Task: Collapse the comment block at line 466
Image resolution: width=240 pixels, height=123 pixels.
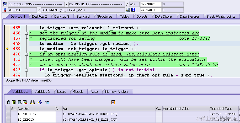Action: point(26,33)
